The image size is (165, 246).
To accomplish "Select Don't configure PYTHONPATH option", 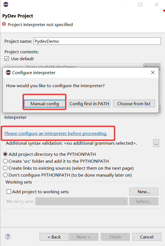I will [5, 175].
